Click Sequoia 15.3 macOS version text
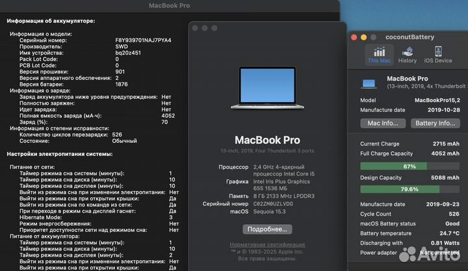 269,212
